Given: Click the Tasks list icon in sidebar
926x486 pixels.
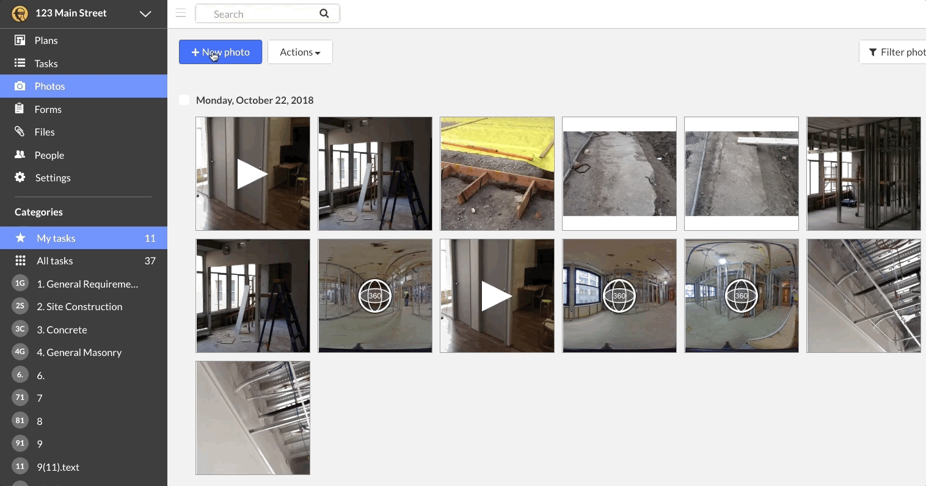Looking at the screenshot, I should (x=20, y=63).
